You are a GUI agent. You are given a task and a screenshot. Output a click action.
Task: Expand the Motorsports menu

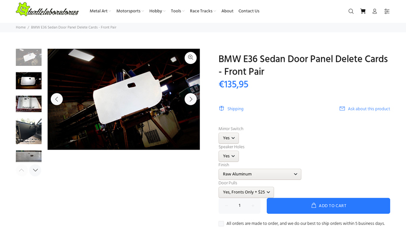130,11
